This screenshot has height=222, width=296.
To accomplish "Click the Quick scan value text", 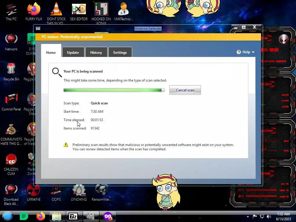I will point(99,103).
